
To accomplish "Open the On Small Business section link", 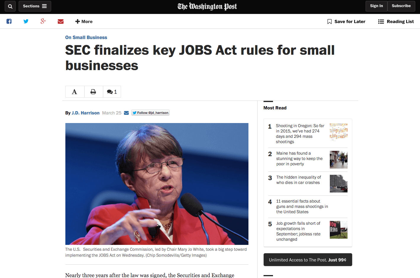I will tap(86, 37).
